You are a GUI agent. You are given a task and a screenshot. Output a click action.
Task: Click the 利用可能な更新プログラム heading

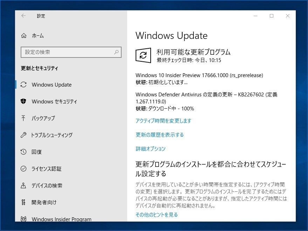(x=193, y=52)
